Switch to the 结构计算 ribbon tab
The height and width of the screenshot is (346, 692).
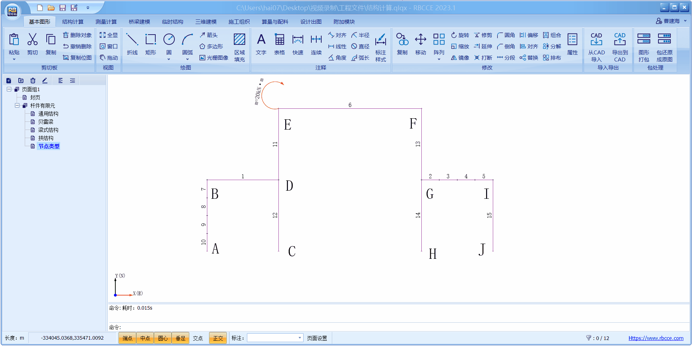click(73, 22)
